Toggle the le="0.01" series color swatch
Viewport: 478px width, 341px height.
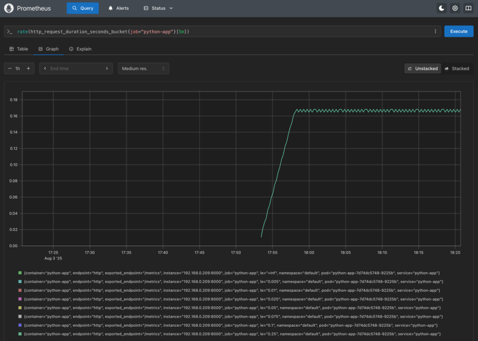pos(20,291)
